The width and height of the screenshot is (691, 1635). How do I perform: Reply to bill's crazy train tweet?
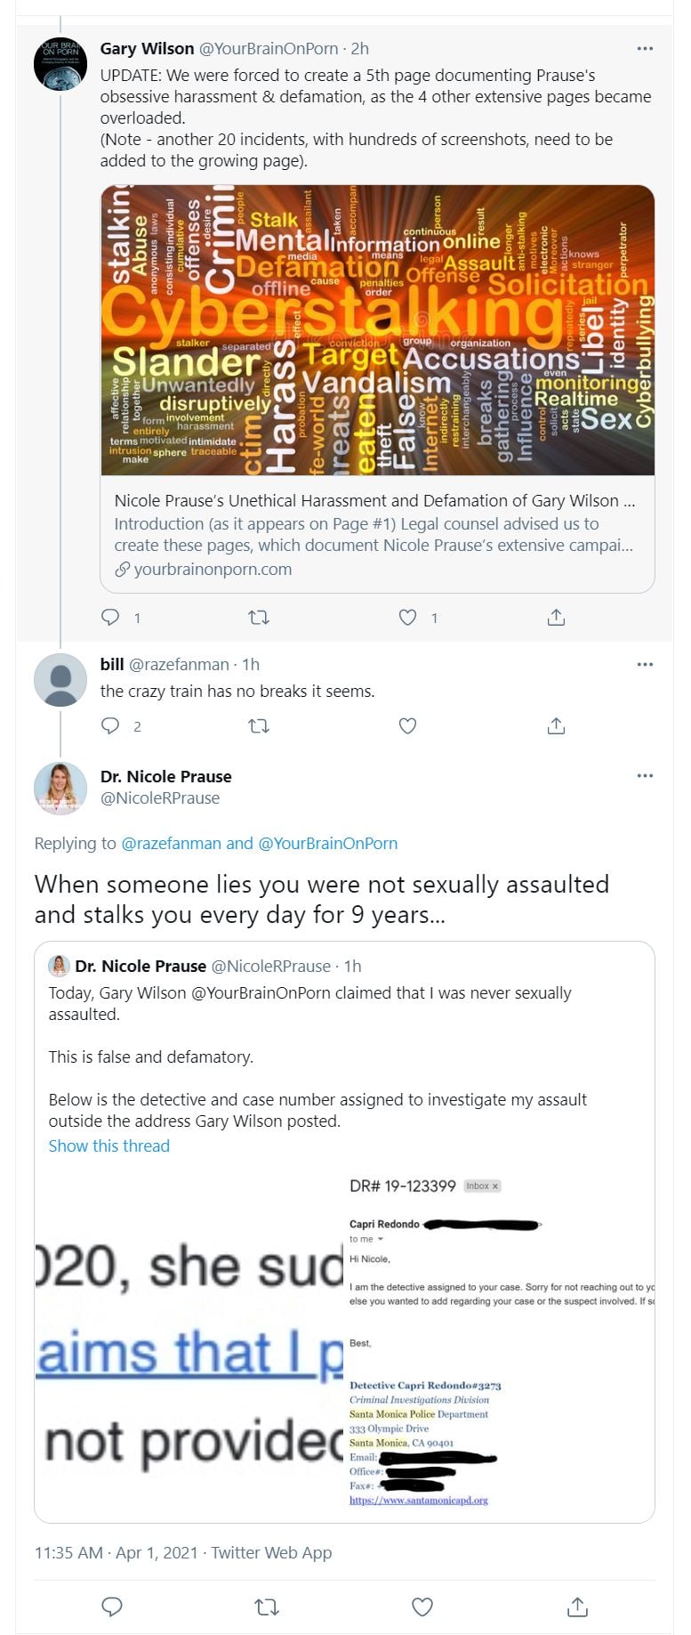110,725
